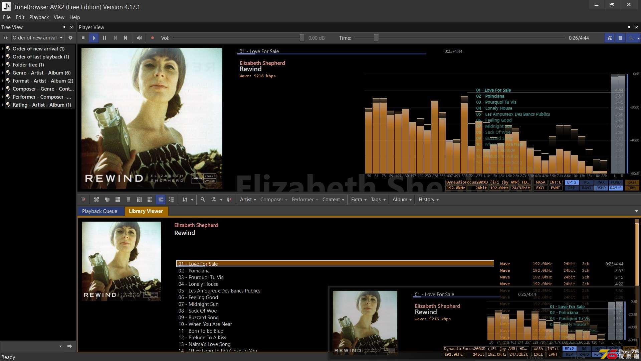The height and width of the screenshot is (361, 641).
Task: Select the compact detail list view icon
Action: (x=171, y=200)
